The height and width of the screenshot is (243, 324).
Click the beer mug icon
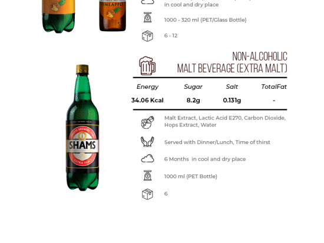[147, 66]
